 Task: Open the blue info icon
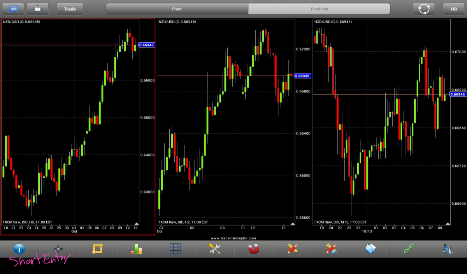point(19,249)
